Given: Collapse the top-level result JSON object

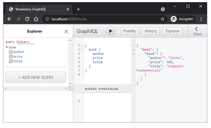Looking at the screenshot, I should point(134,46).
